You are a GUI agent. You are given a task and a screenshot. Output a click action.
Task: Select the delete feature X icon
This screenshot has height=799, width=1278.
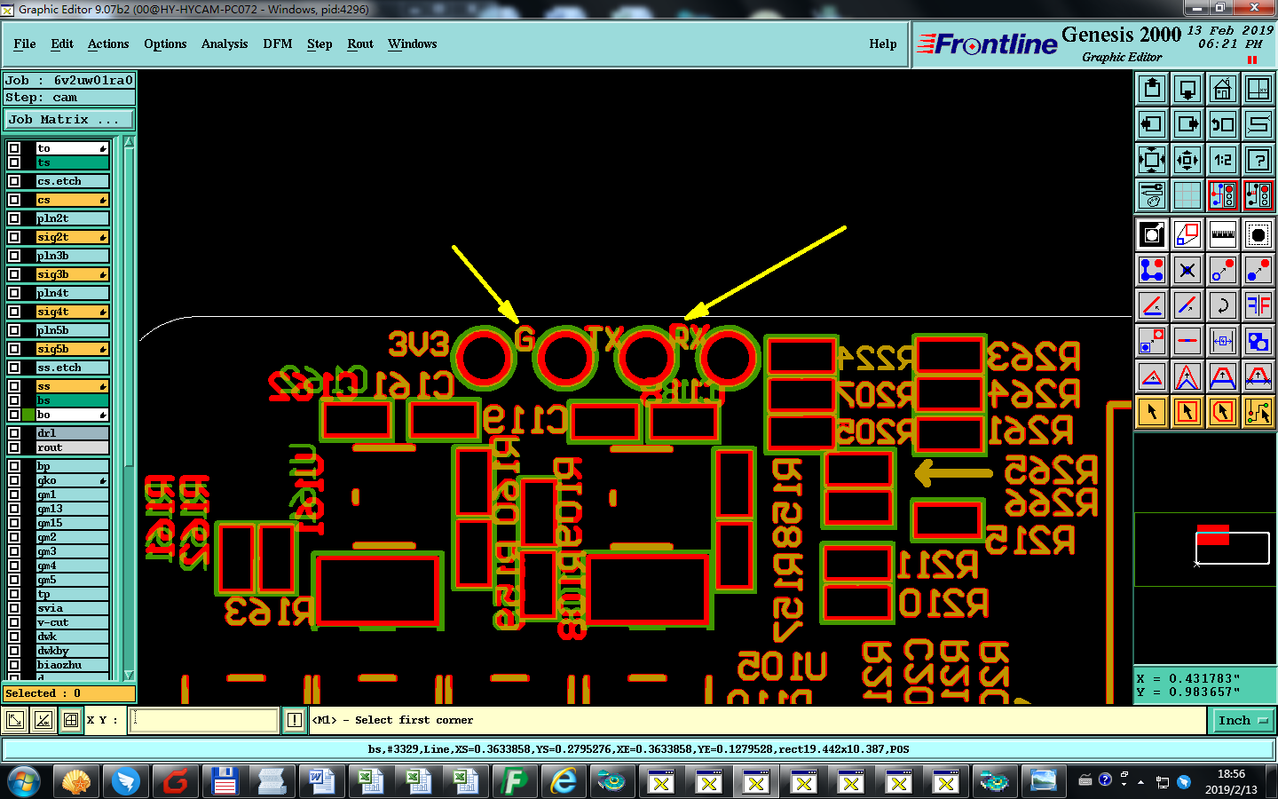point(1187,270)
